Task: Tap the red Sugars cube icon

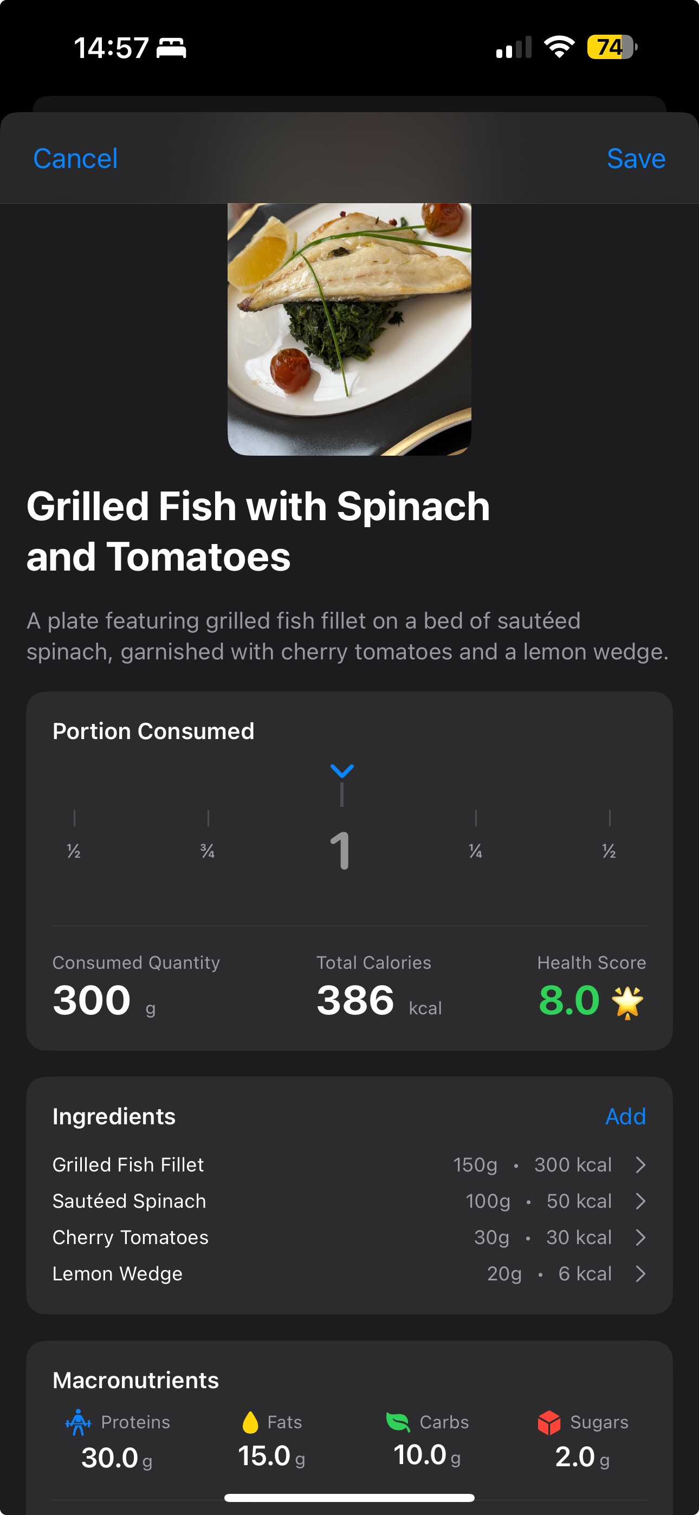Action: coord(549,1423)
